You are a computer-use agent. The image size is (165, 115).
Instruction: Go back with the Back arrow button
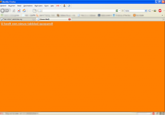click(x=3, y=11)
